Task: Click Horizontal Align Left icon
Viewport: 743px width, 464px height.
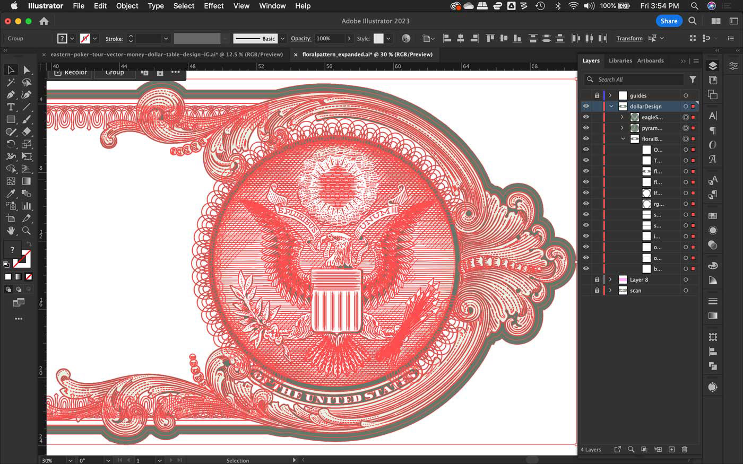Action: [x=447, y=38]
